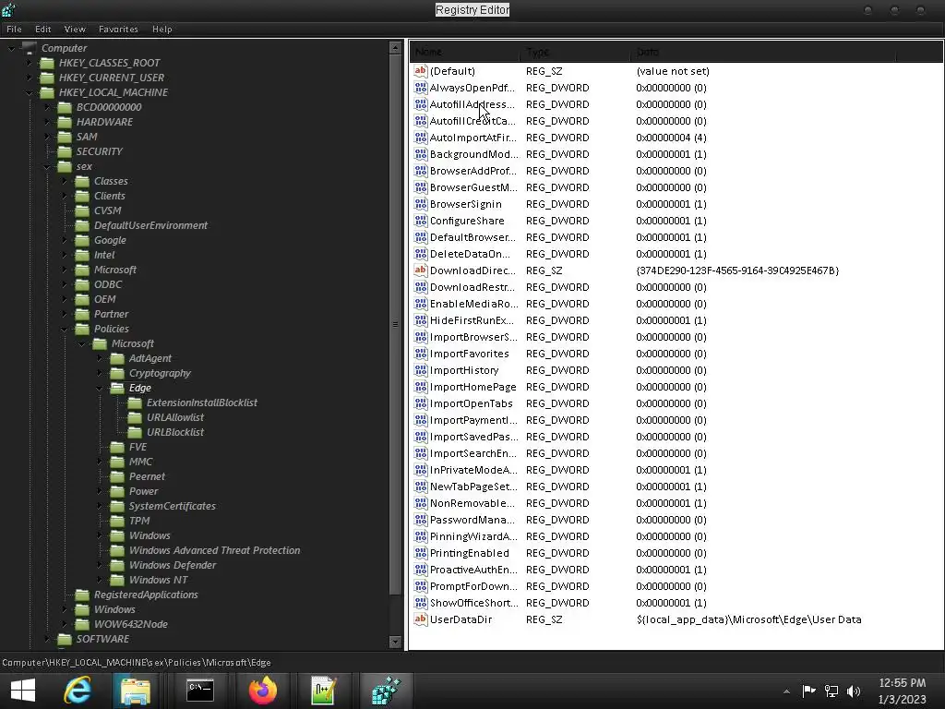Image resolution: width=945 pixels, height=709 pixels.
Task: Open the Edit menu
Action: pyautogui.click(x=42, y=29)
